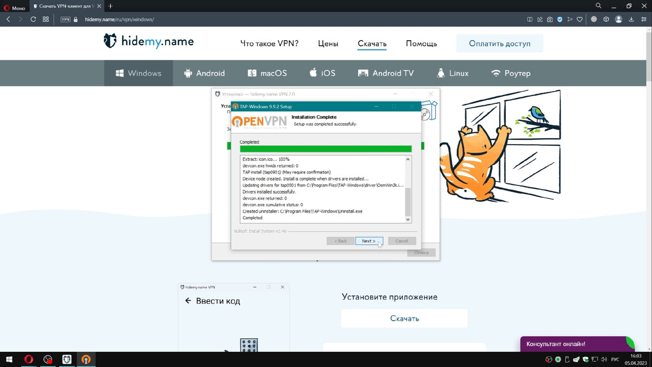Toggle the blue shield protection icon
This screenshot has height=367, width=652.
(560, 19)
